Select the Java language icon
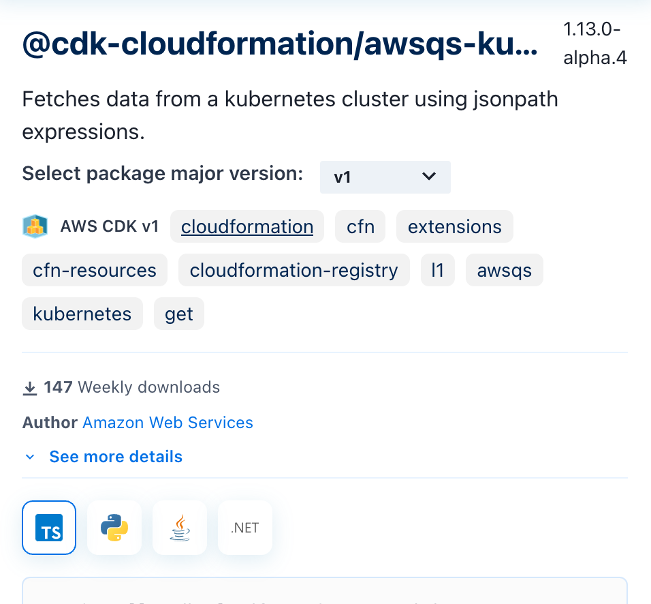 [180, 527]
